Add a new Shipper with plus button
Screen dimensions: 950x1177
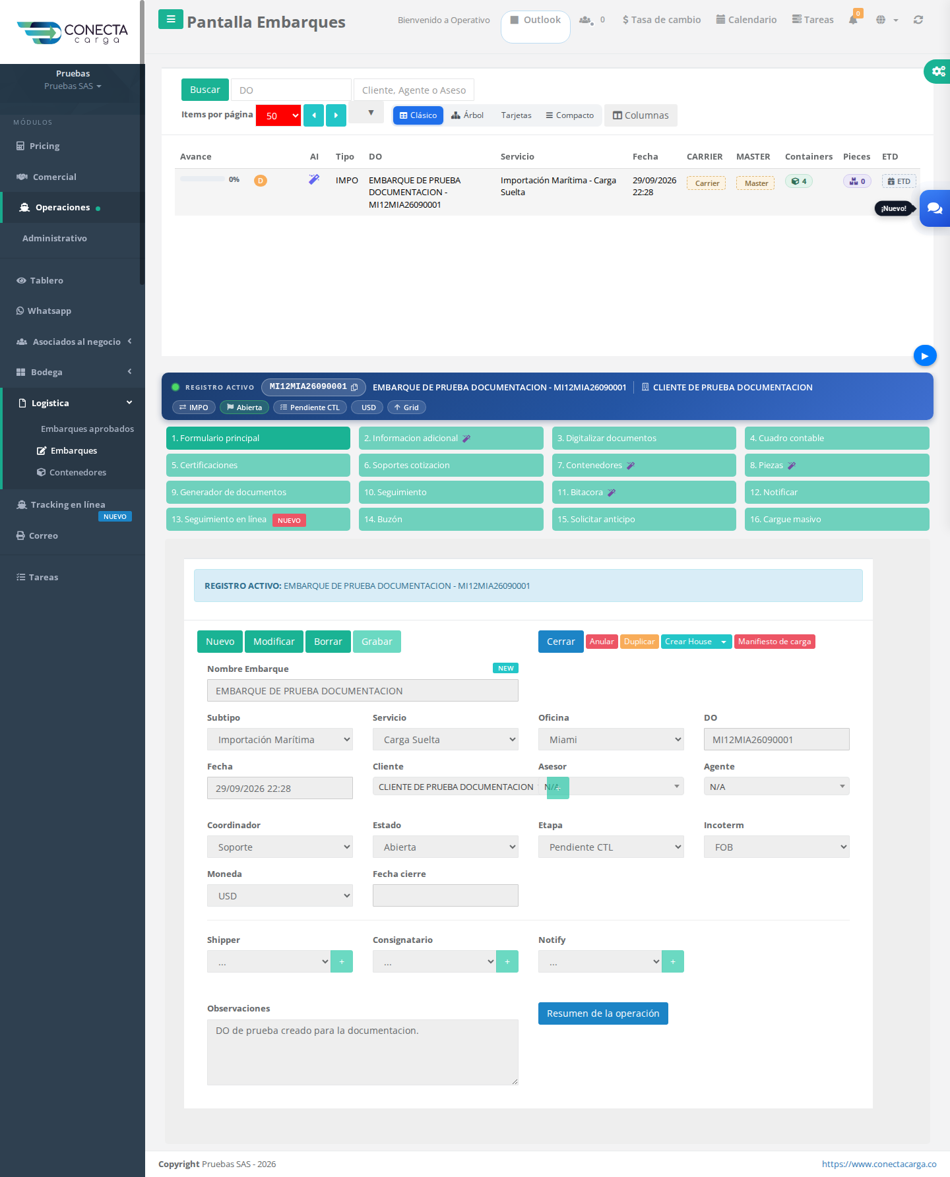pyautogui.click(x=342, y=961)
